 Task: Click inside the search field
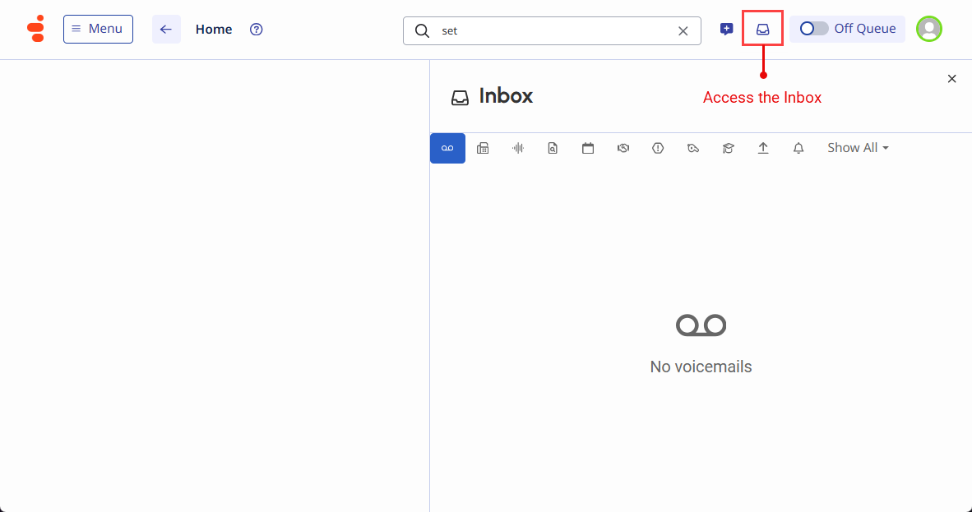click(x=551, y=30)
